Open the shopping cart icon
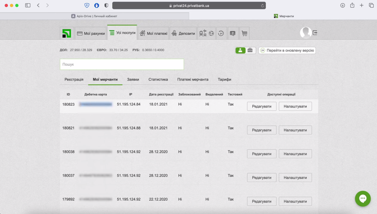Viewport: 377px width, 214px height. tap(244, 33)
